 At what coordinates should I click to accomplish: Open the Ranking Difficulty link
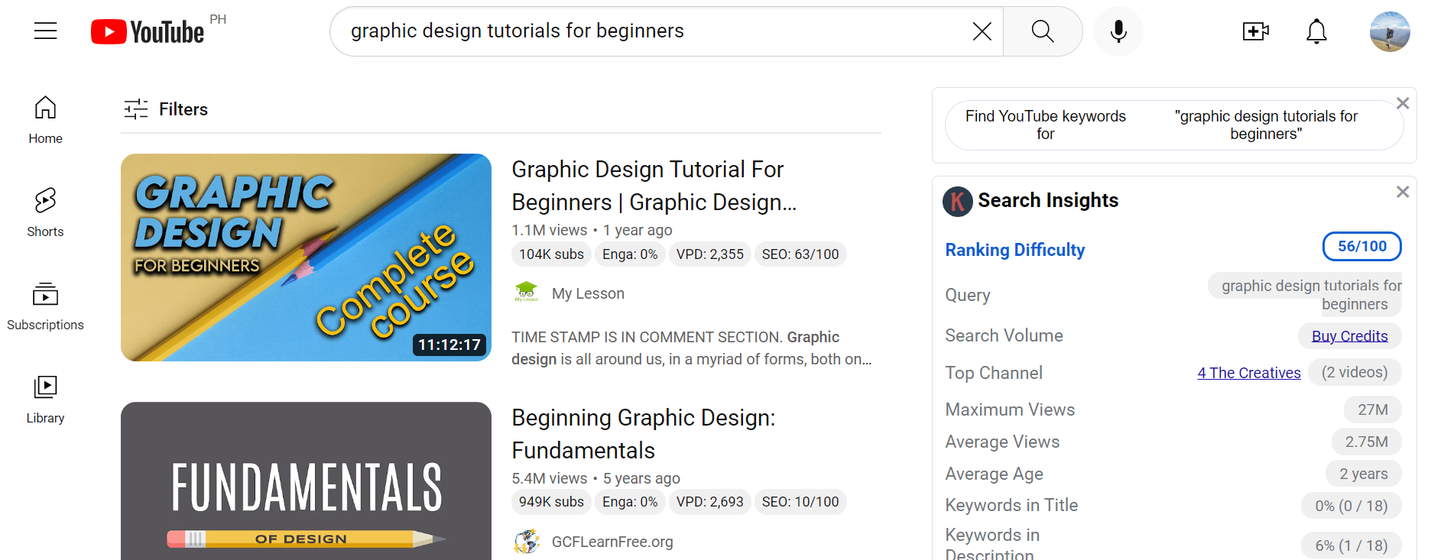pyautogui.click(x=1015, y=250)
